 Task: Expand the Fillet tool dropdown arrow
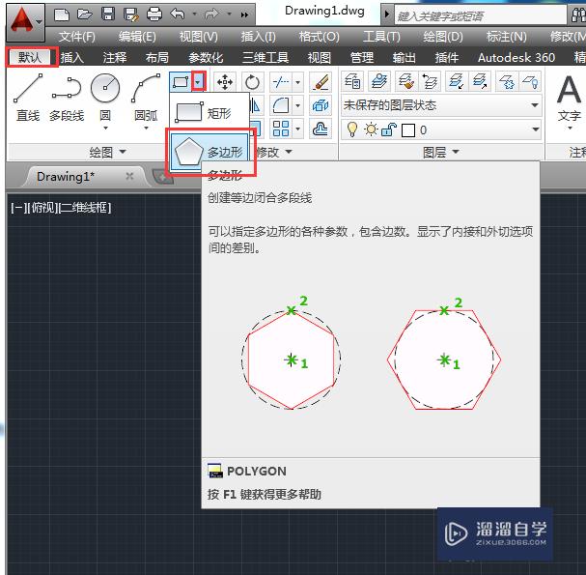(x=297, y=105)
